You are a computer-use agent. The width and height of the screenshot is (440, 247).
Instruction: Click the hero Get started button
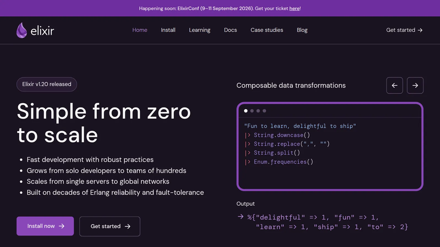109,226
